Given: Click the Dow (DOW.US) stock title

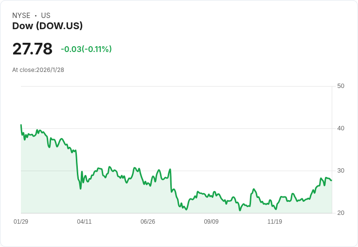Looking at the screenshot, I should pyautogui.click(x=47, y=26).
